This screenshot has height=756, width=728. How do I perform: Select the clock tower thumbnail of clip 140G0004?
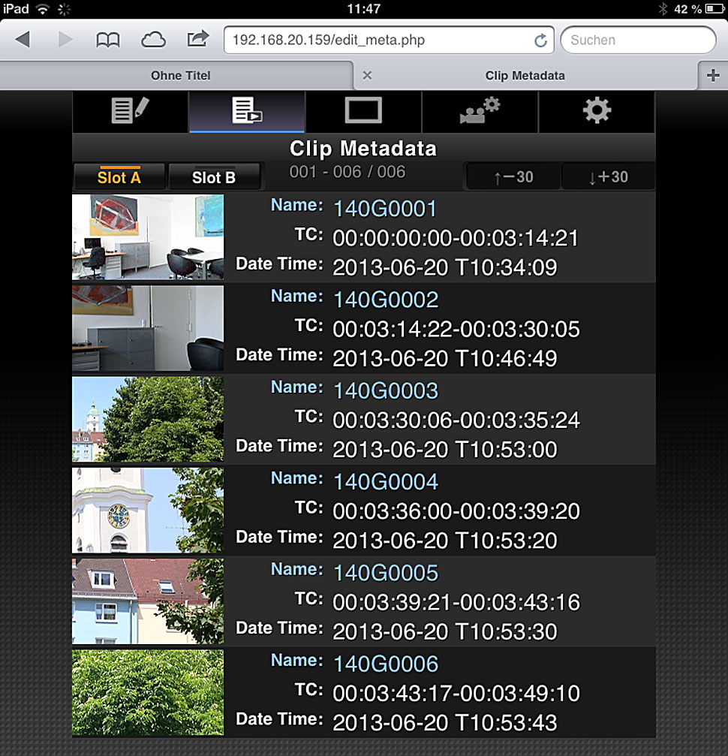(148, 510)
